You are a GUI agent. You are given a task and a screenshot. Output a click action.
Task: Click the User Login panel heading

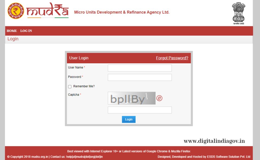pyautogui.click(x=79, y=58)
